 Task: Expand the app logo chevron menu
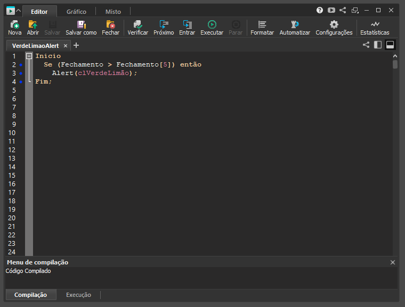tap(19, 11)
